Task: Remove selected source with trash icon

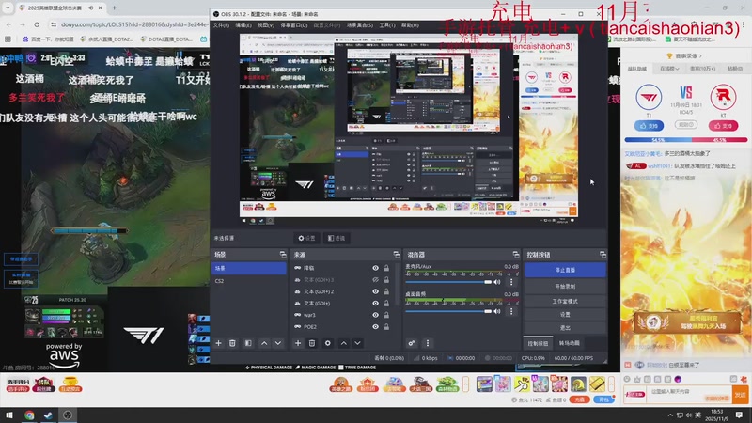Action: [x=312, y=343]
